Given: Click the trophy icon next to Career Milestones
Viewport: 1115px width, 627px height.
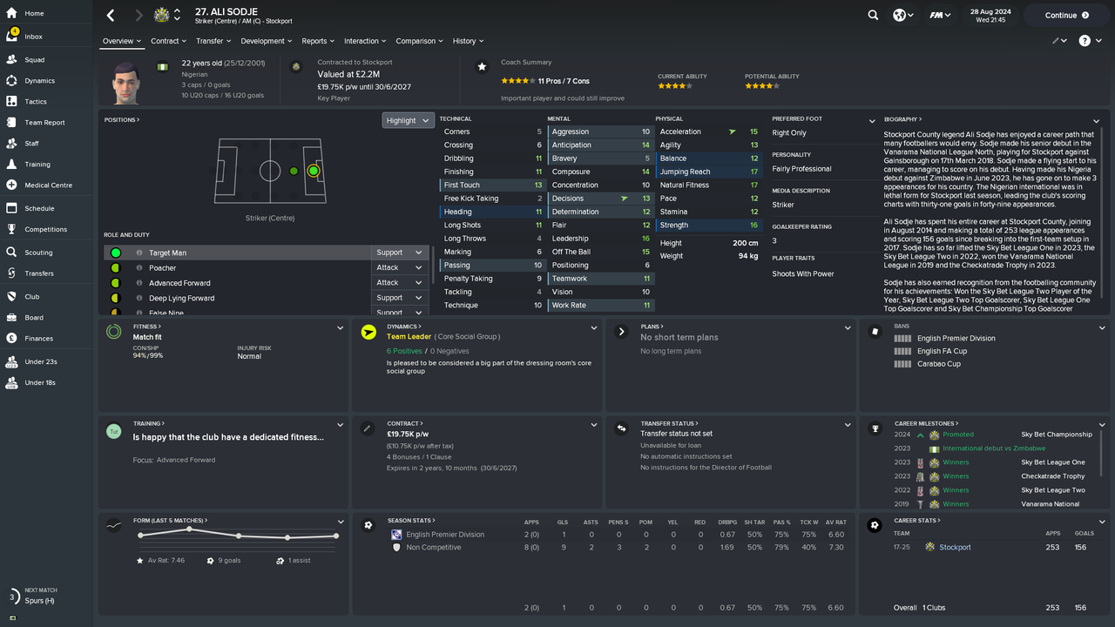Looking at the screenshot, I should point(875,428).
